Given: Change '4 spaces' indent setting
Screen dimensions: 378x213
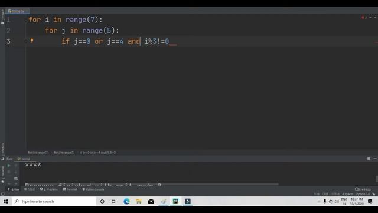Looking at the screenshot, I should [348, 194].
